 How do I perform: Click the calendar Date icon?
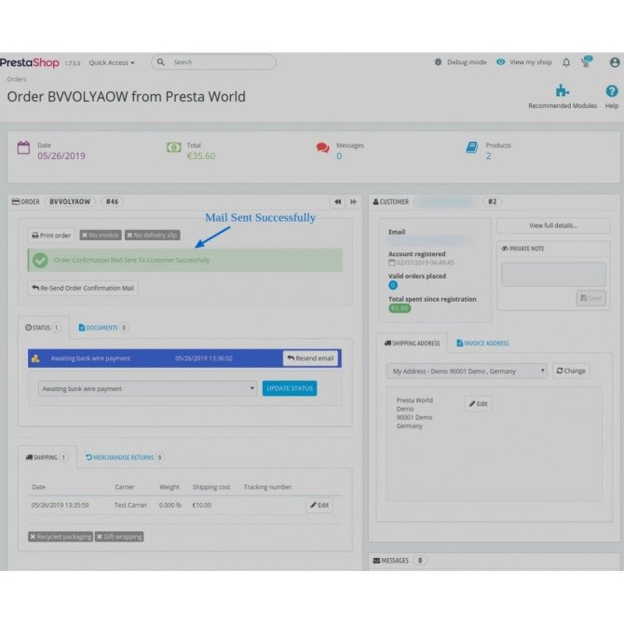click(23, 148)
